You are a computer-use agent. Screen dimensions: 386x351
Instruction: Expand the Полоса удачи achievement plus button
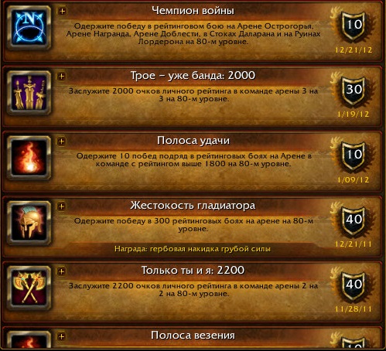[x=62, y=141]
